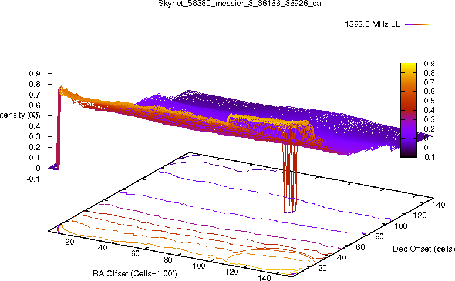Select the 0.2 tick on the intensity axis
The width and height of the screenshot is (455, 281).
pos(34,147)
